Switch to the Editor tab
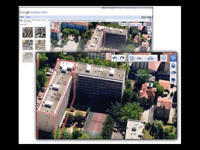Screen dimensions: 200x150 tap(22, 17)
